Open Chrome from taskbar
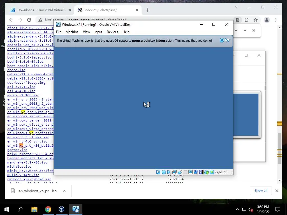The image size is (287, 215). [48, 209]
